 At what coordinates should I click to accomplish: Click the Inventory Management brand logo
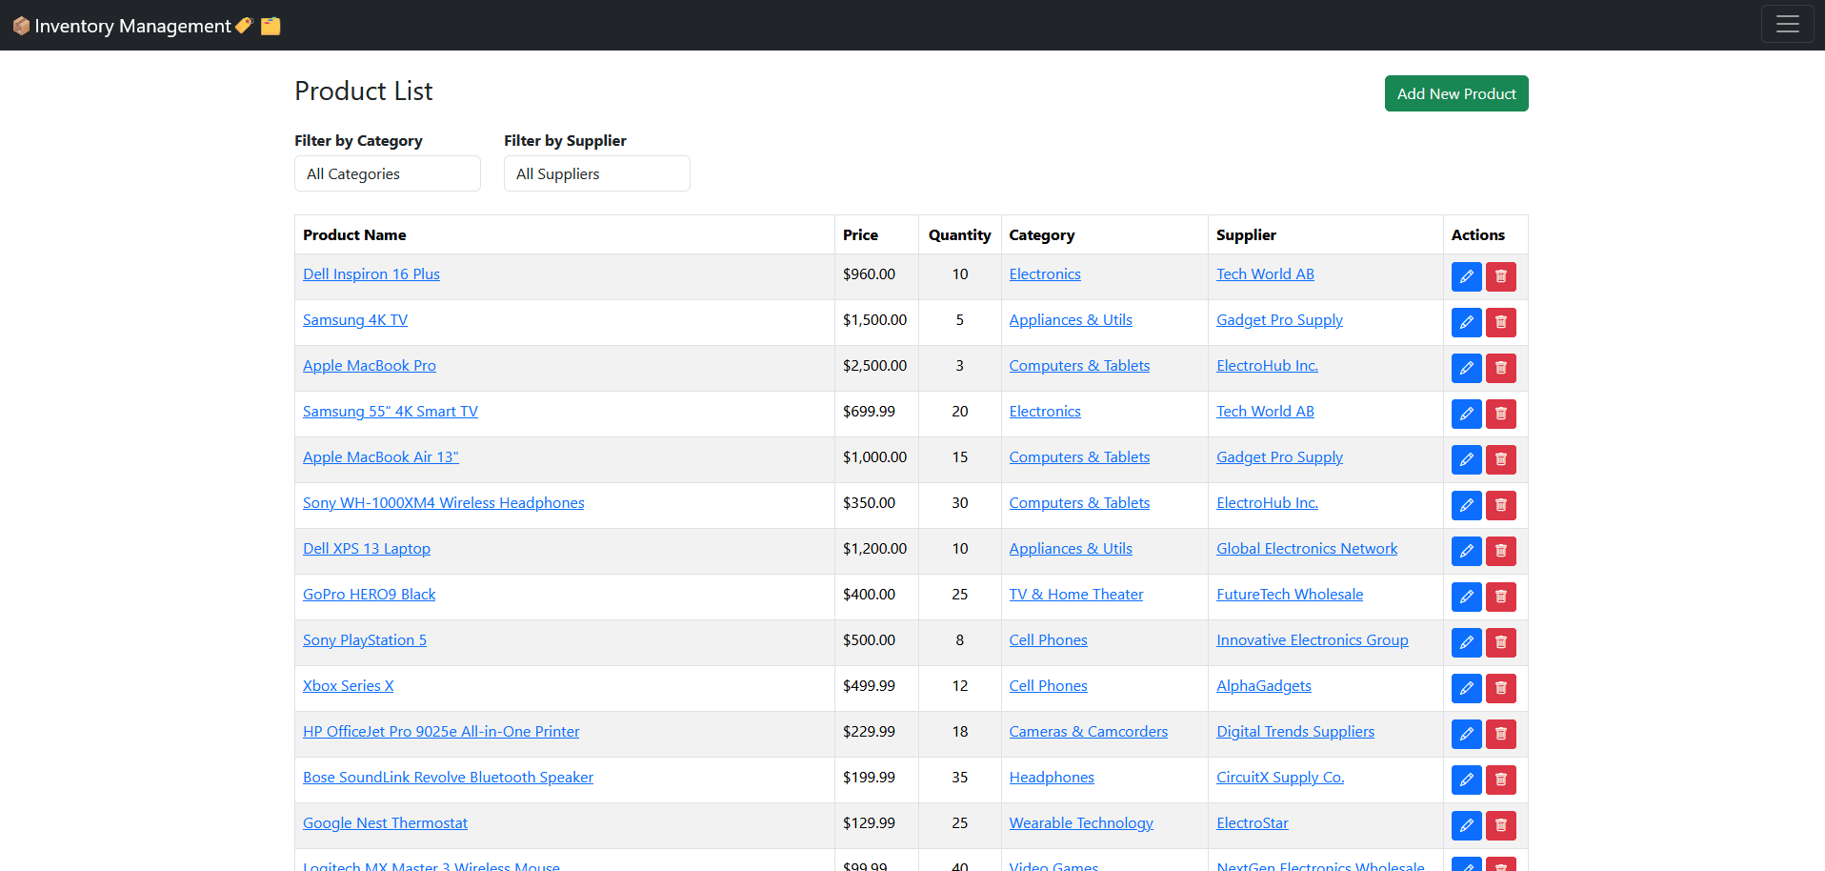(147, 26)
